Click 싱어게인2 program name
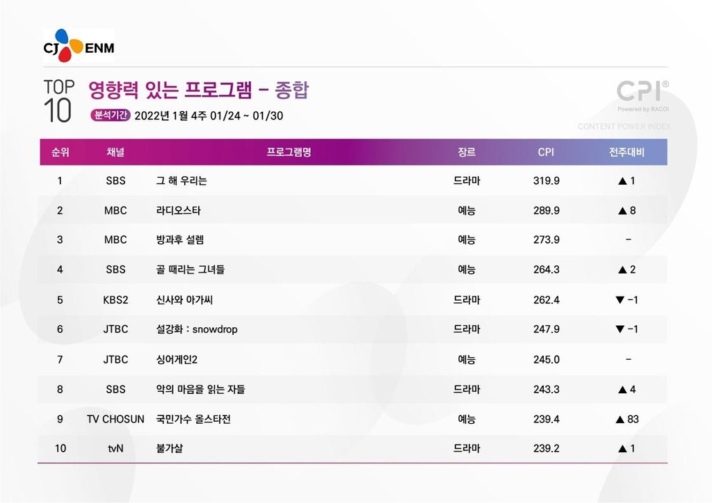The image size is (712, 503). [x=177, y=360]
